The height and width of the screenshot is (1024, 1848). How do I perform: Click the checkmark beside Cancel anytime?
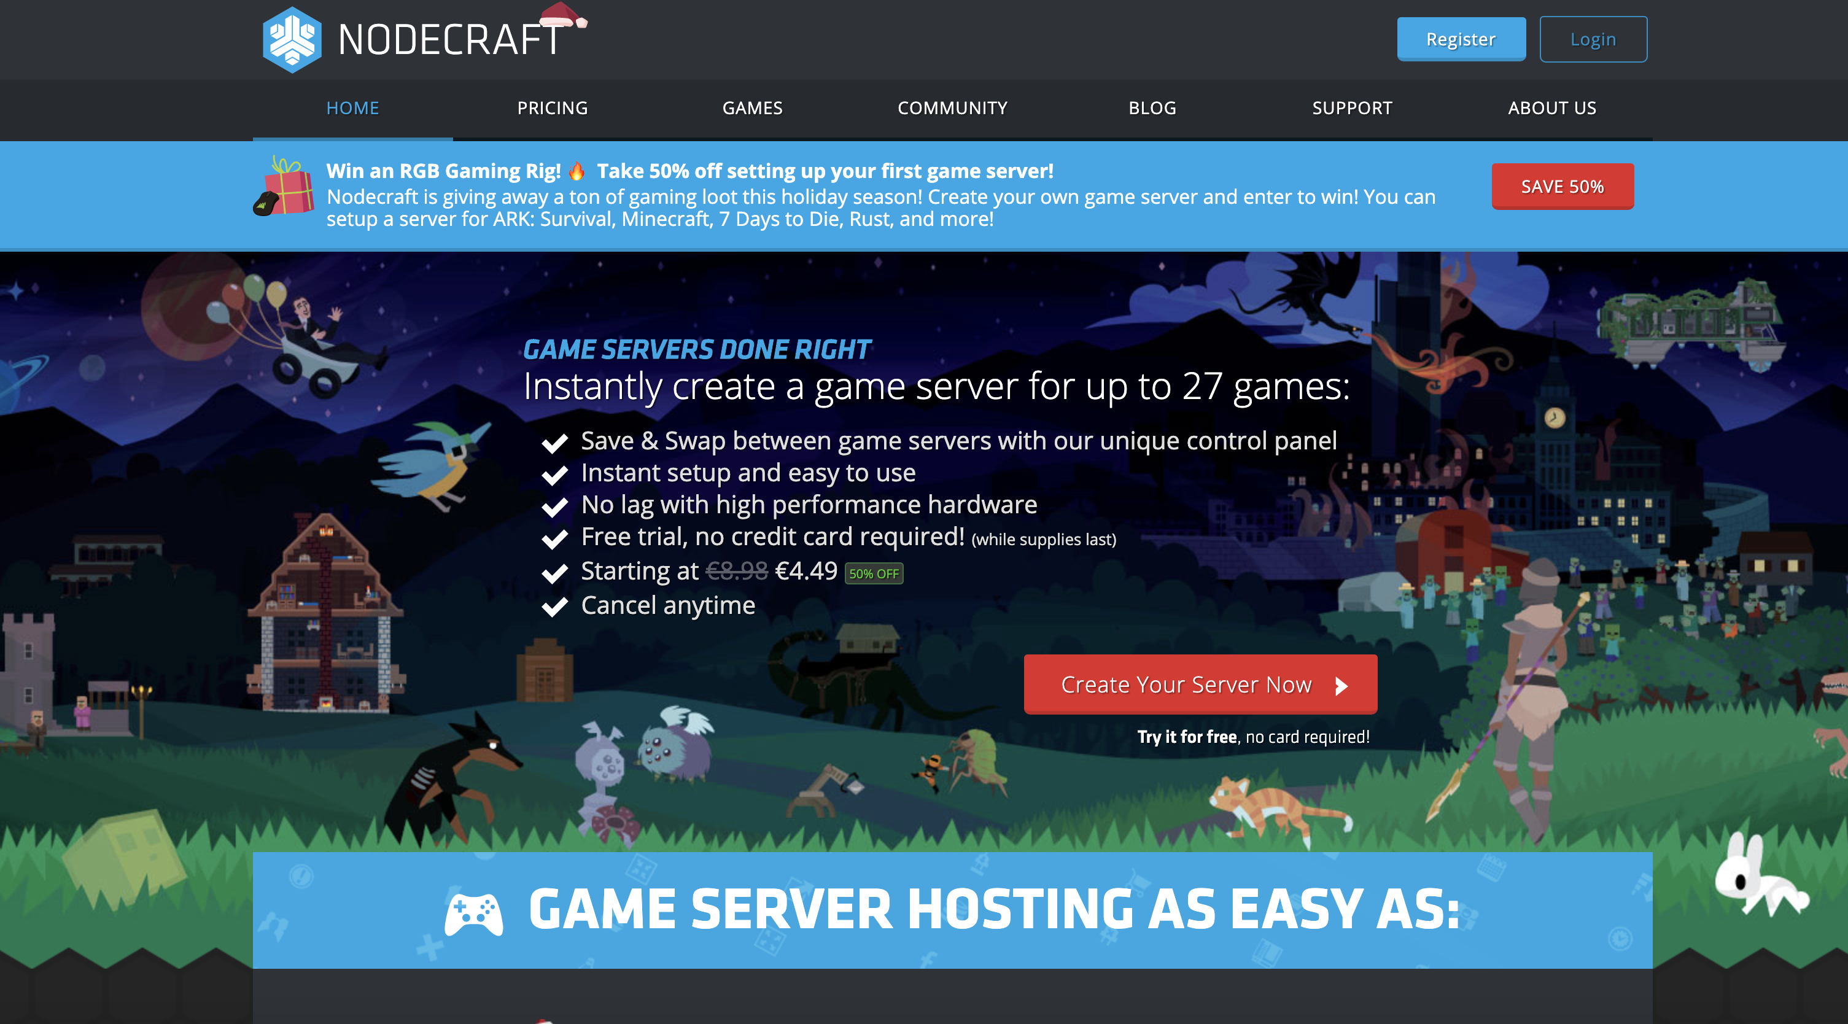pyautogui.click(x=554, y=607)
